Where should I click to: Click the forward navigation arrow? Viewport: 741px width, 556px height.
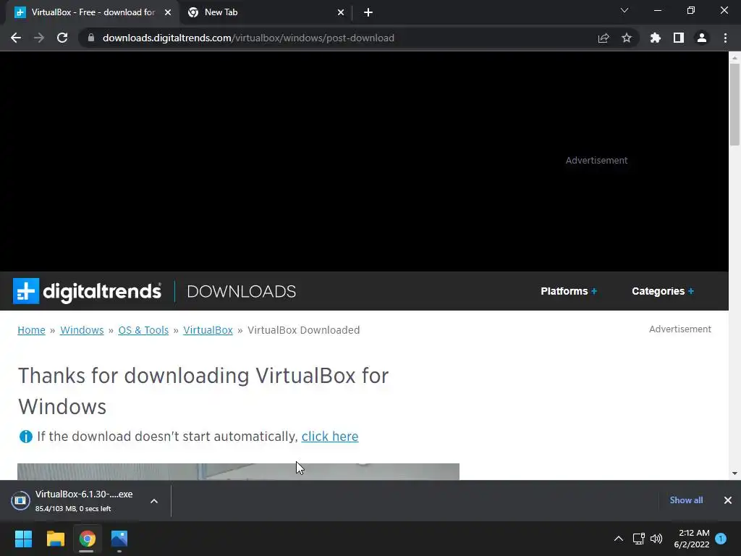click(39, 38)
